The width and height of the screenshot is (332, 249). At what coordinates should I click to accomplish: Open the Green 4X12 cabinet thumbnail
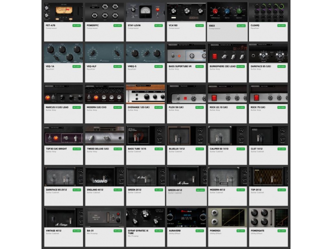pyautogui.click(x=186, y=177)
